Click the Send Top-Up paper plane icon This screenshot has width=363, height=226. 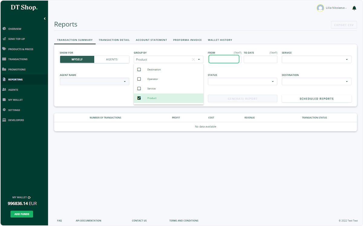coord(4,39)
